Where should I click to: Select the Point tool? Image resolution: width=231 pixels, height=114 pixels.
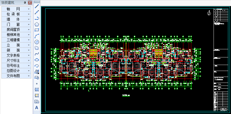pyautogui.click(x=37, y=84)
